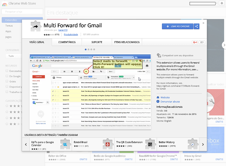Click the Inbox by Gmail card title
This screenshot has width=226, height=166.
point(193,156)
